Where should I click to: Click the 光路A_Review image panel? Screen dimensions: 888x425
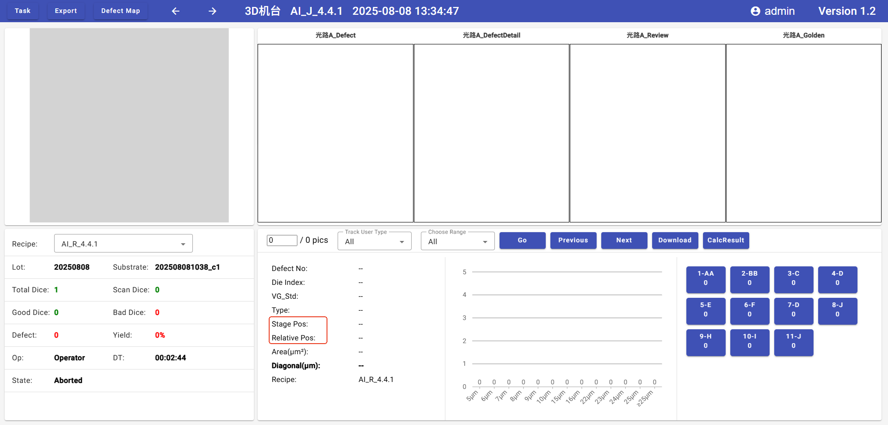coord(647,133)
